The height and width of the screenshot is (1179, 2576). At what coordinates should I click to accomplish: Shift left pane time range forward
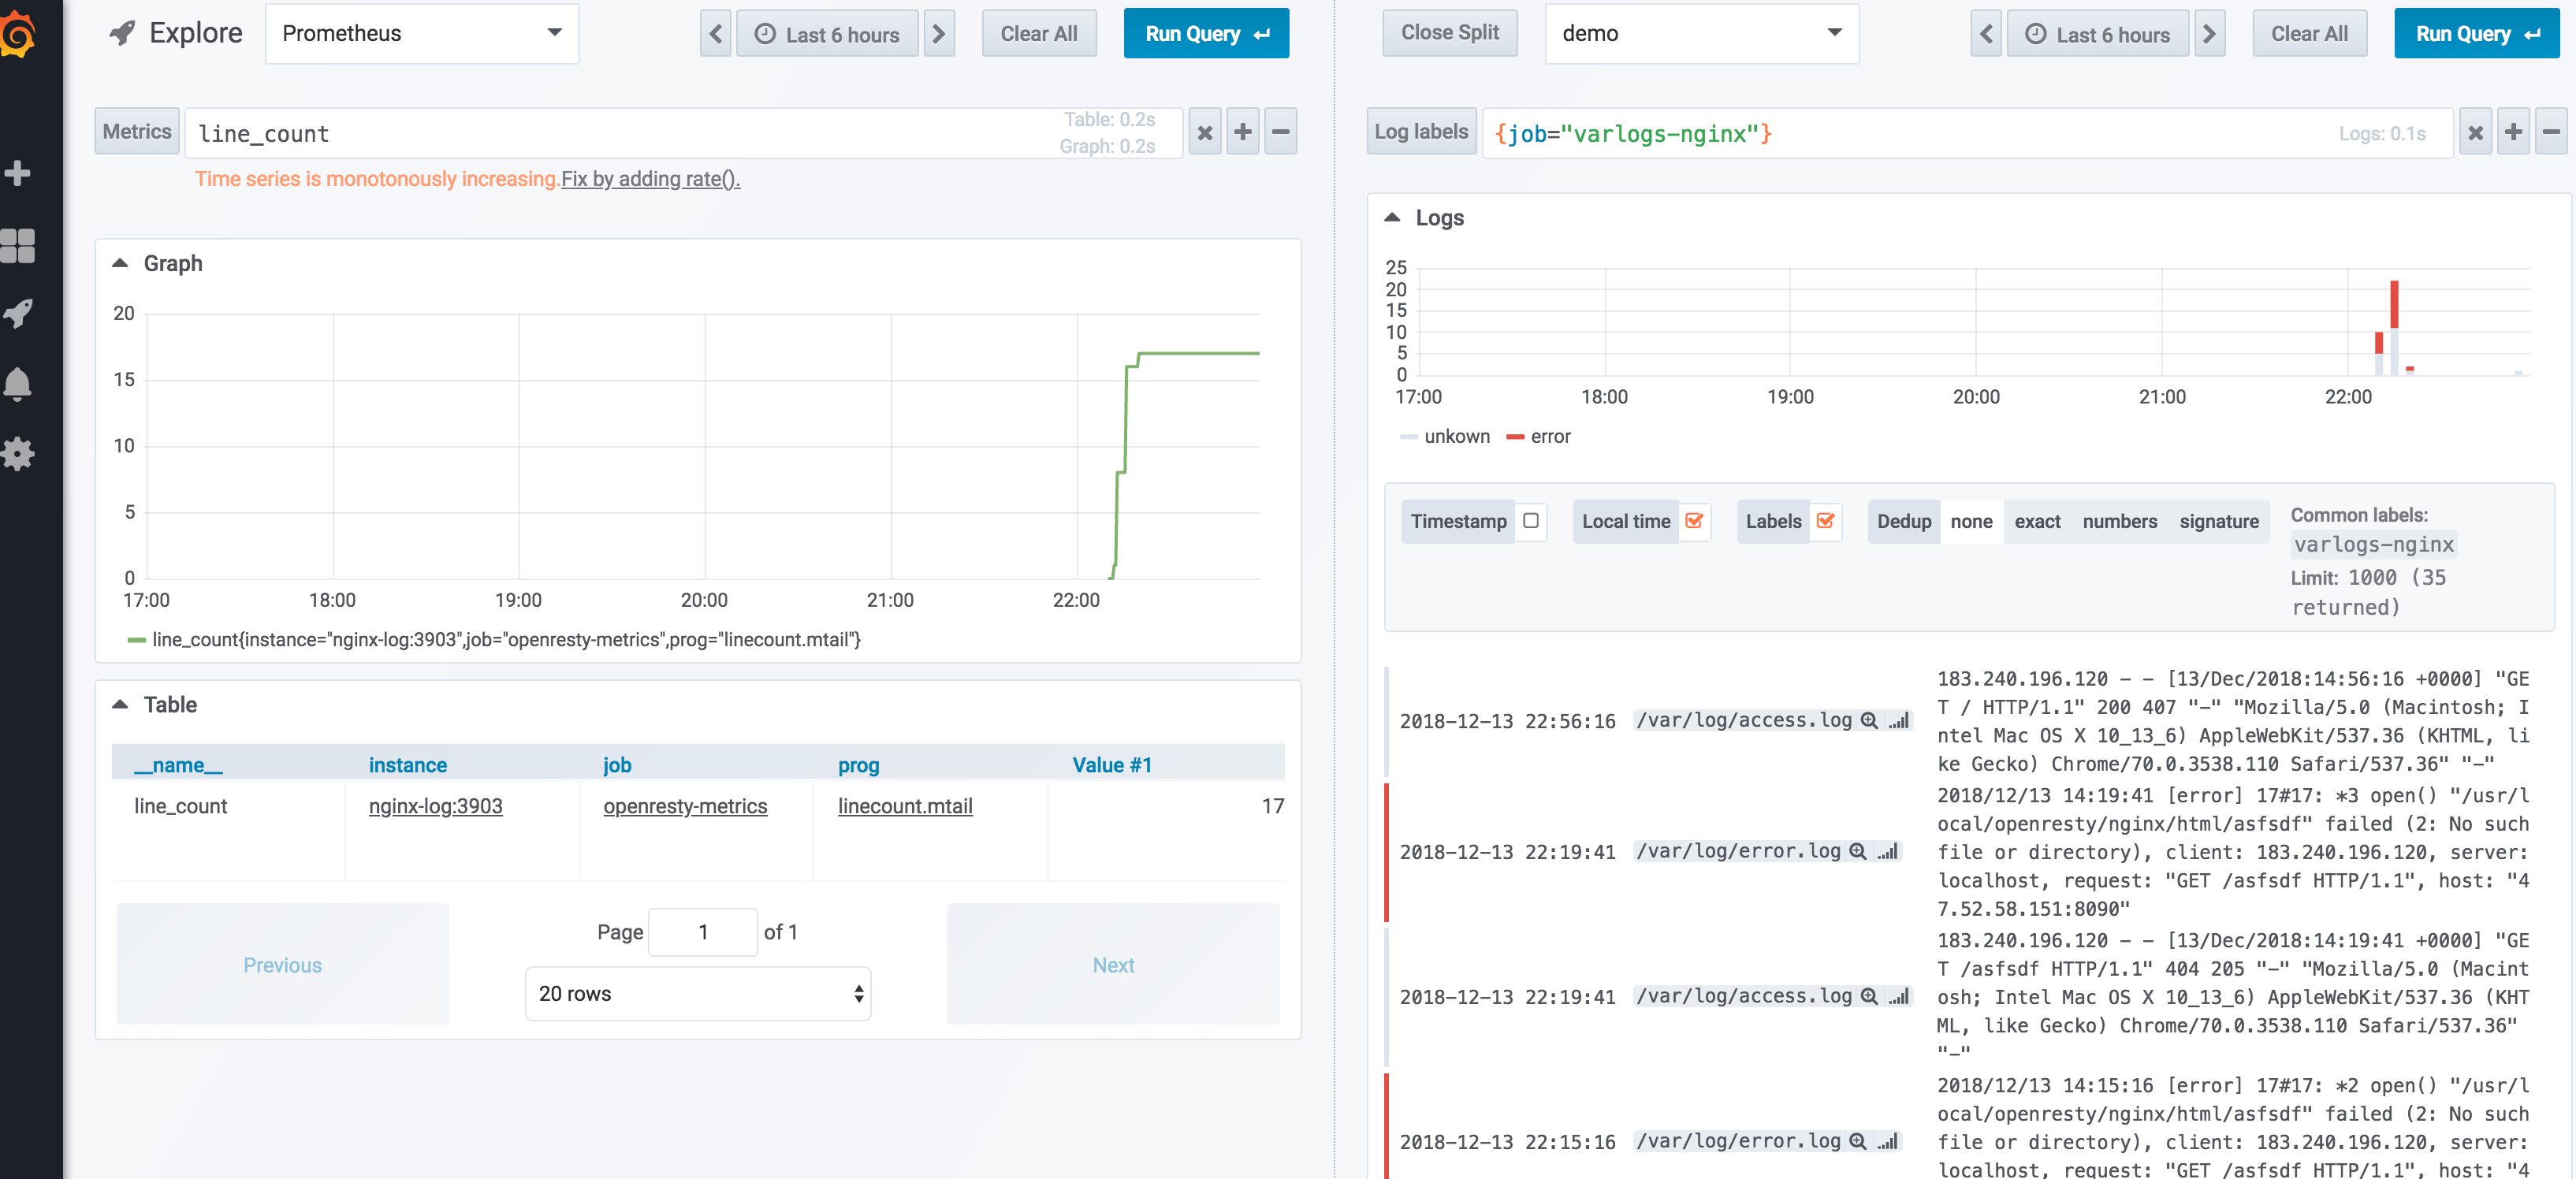(939, 34)
